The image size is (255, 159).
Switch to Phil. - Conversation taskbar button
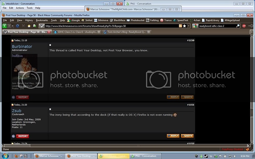(x=146, y=156)
